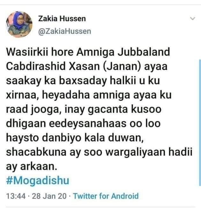Click the final text 'ay arkaan.'
The width and height of the screenshot is (201, 209).
32,167
